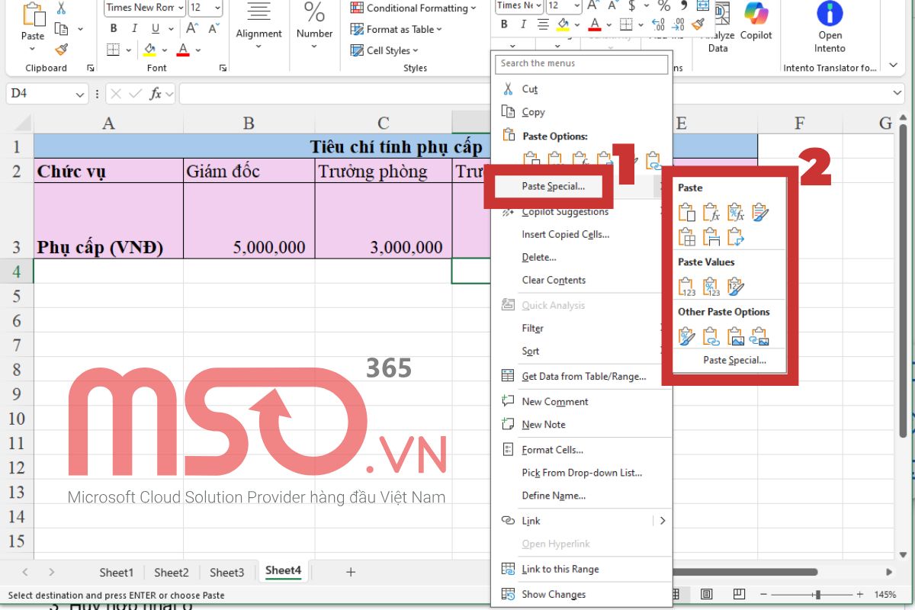Click the Copy icon in the Clipboard group

[62, 29]
